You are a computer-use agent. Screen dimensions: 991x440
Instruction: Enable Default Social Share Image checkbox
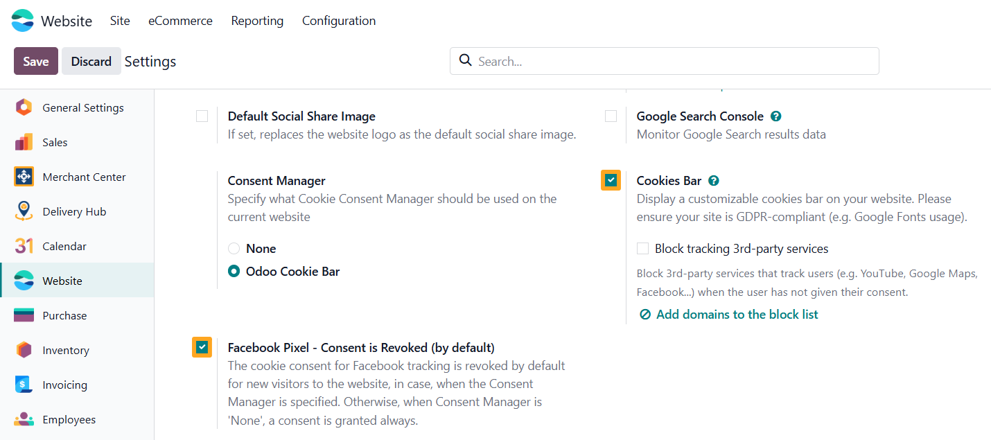(202, 116)
